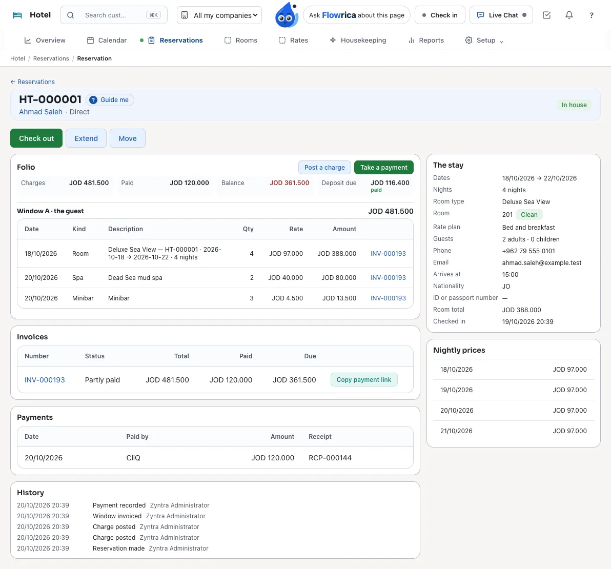Open INV-000193 link on the Minibar row
This screenshot has width=611, height=569.
[388, 298]
